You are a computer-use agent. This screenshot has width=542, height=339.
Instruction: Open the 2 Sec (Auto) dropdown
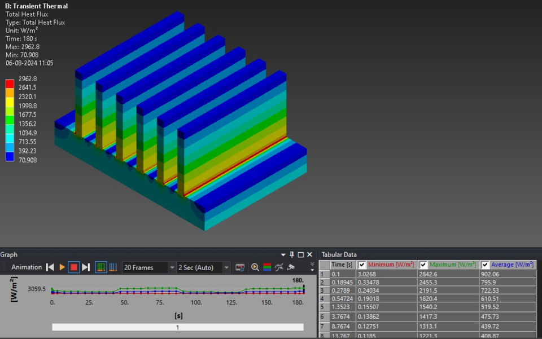coord(227,267)
